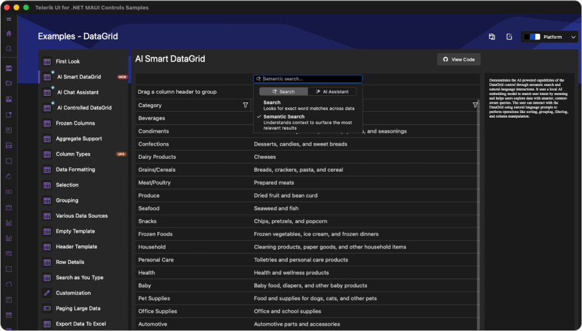This screenshot has height=331, width=582.
Task: Select the Snacks category cell
Action: tap(193, 221)
